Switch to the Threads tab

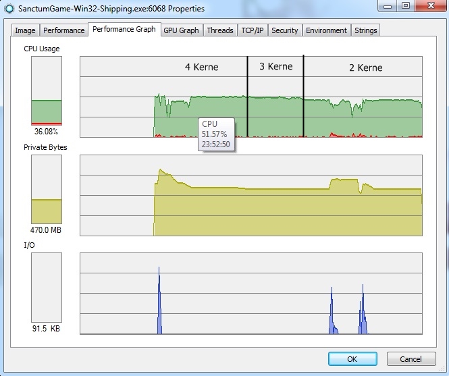click(220, 30)
